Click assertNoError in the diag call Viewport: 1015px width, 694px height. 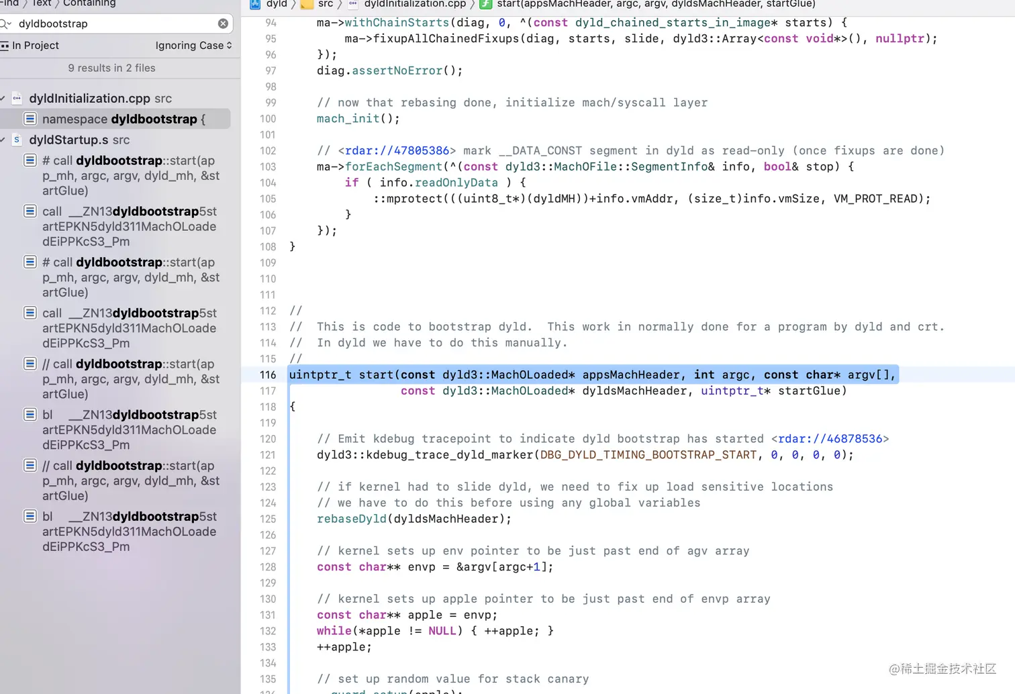pyautogui.click(x=397, y=70)
